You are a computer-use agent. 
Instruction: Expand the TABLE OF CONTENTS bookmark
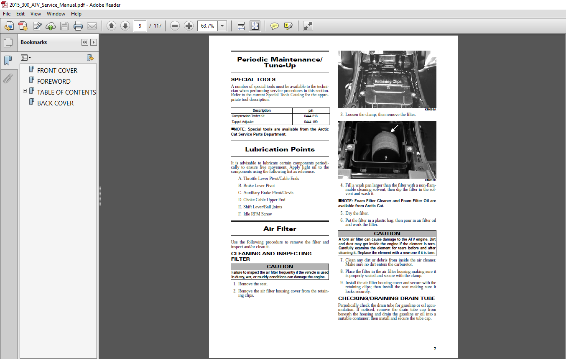[x=25, y=91]
